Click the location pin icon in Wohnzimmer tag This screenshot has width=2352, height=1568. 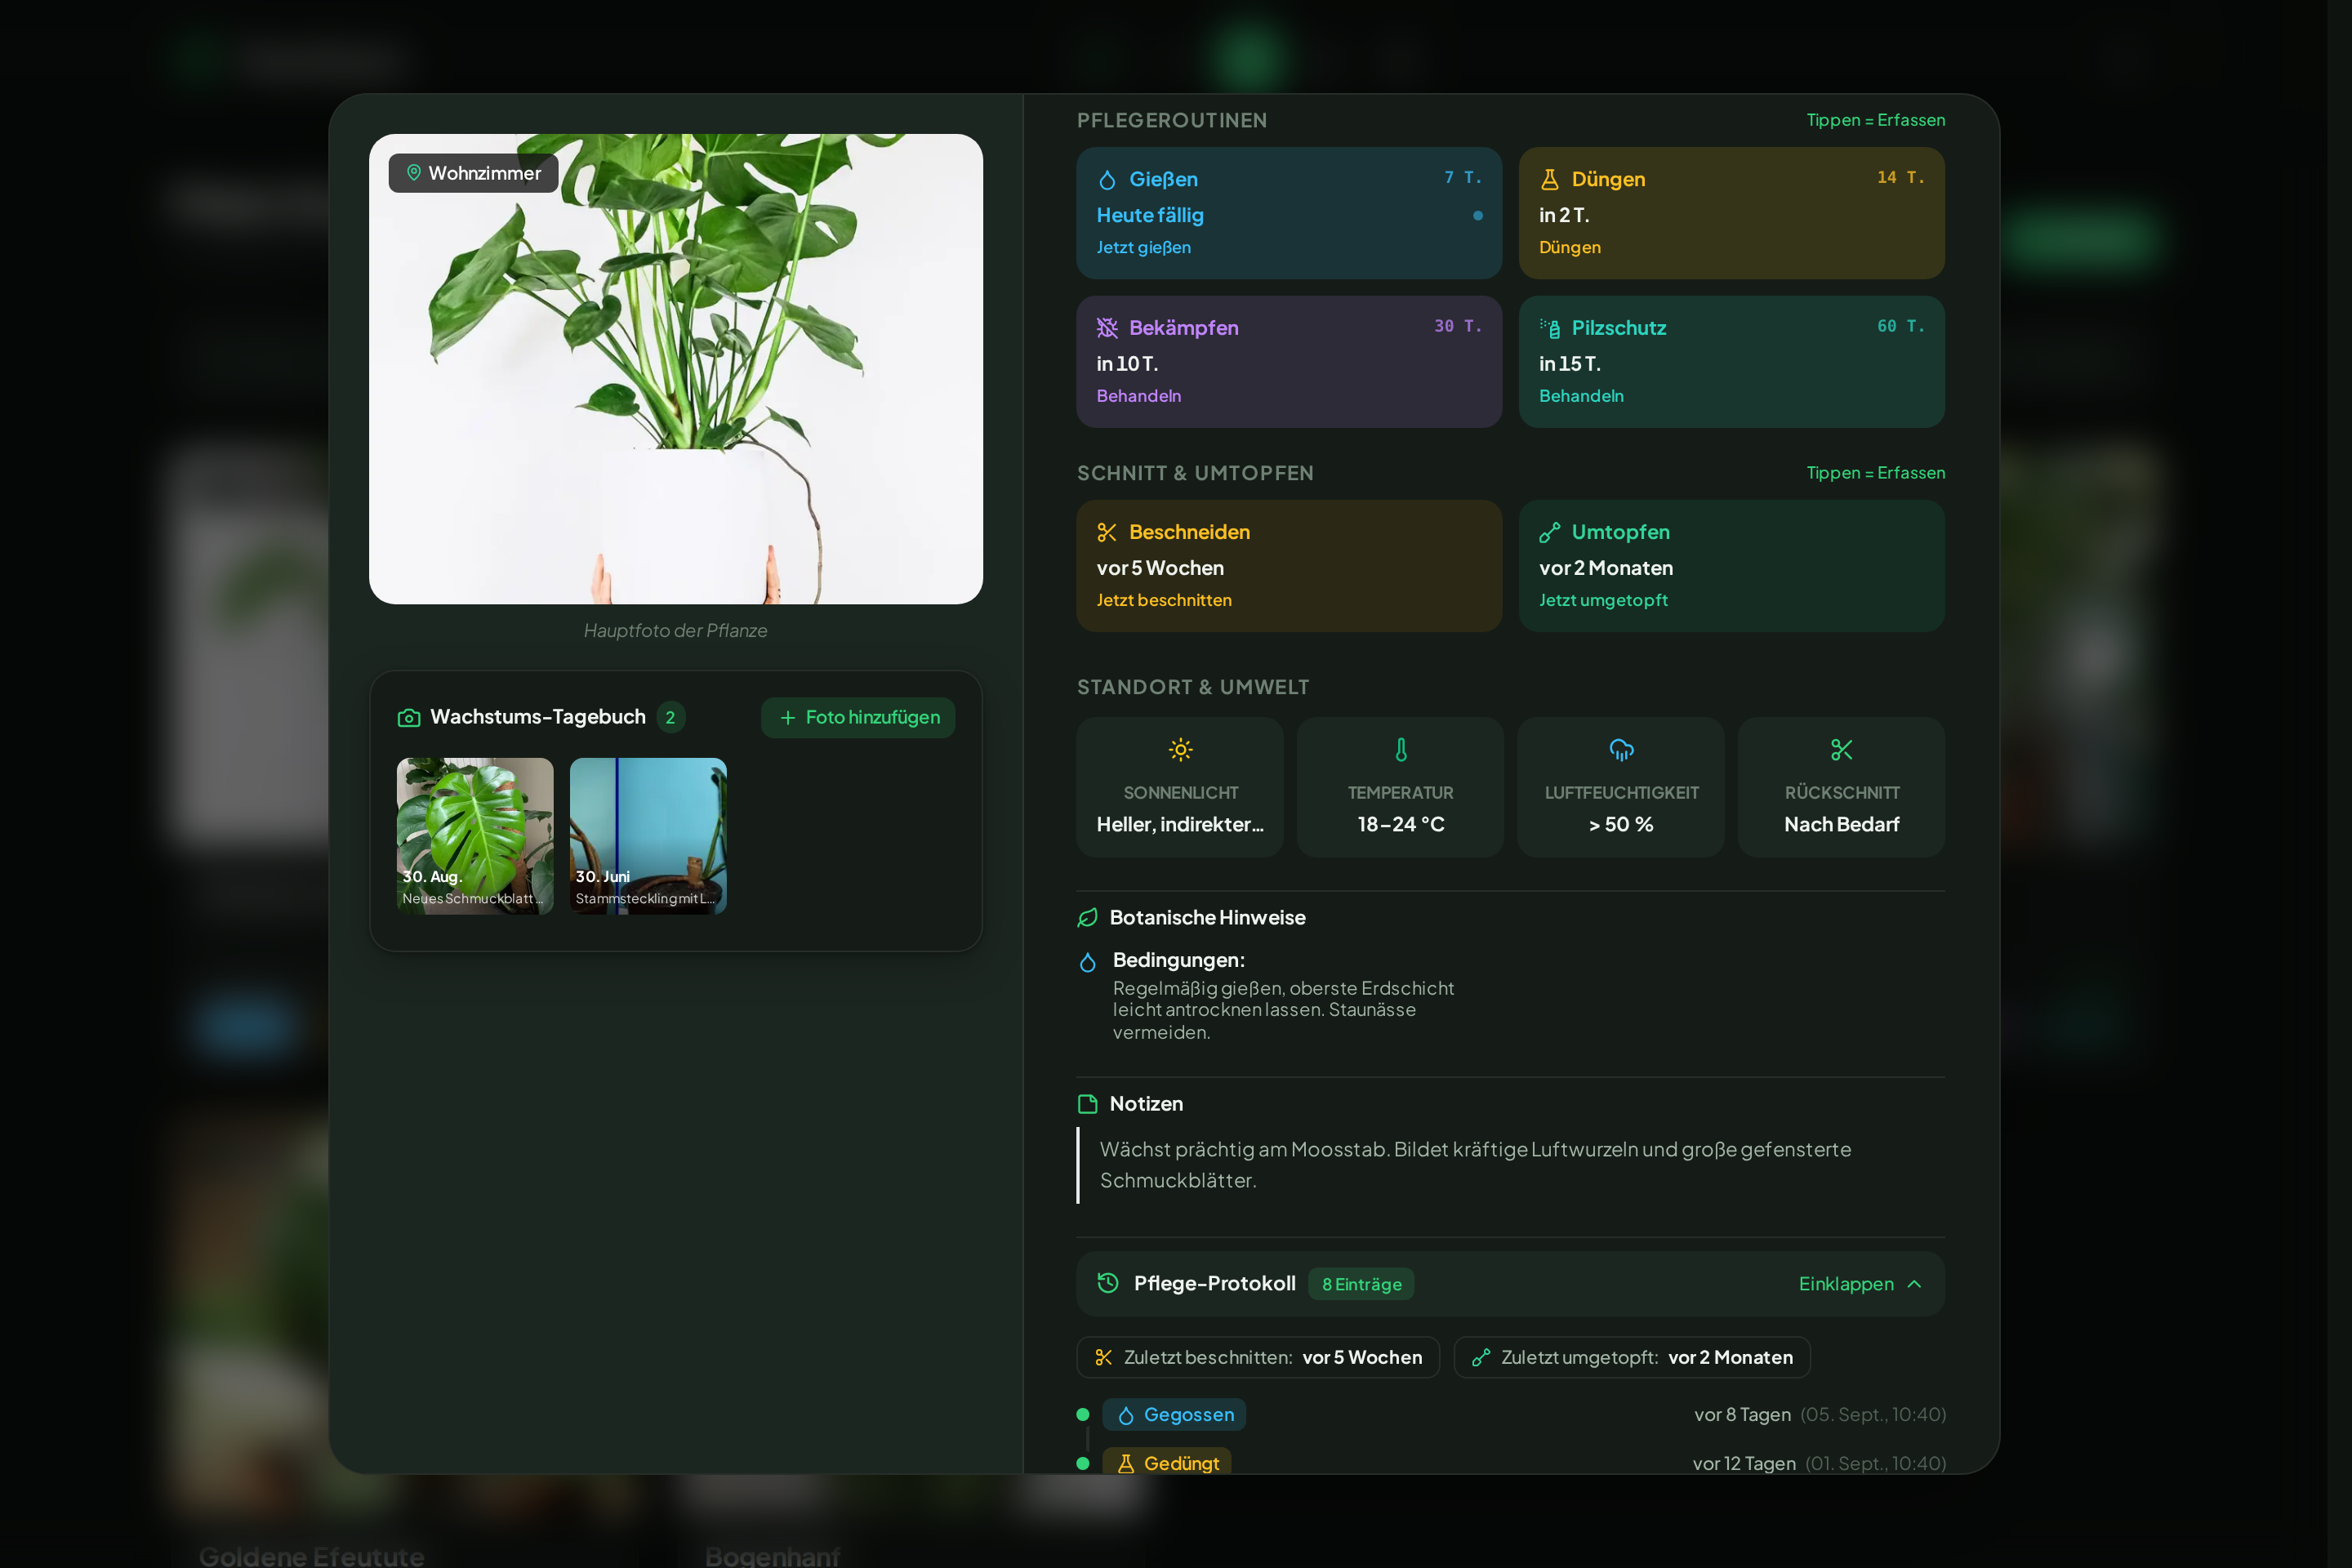click(x=414, y=173)
